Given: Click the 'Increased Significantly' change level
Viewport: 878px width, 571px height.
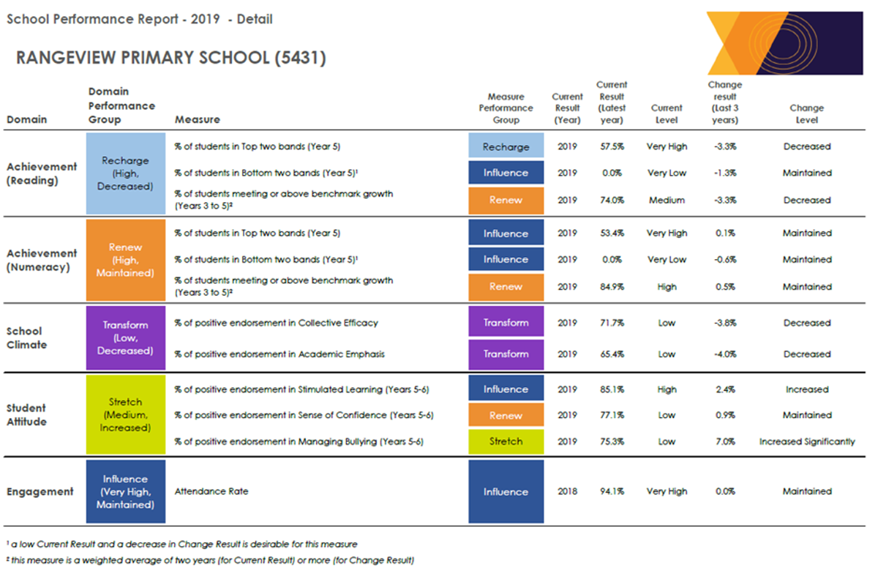Looking at the screenshot, I should point(807,441).
